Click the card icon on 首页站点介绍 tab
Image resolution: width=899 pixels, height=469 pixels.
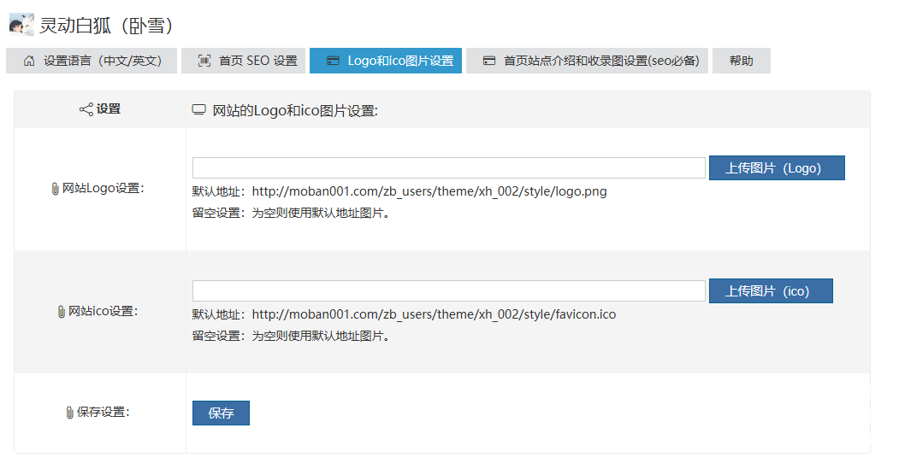click(489, 61)
